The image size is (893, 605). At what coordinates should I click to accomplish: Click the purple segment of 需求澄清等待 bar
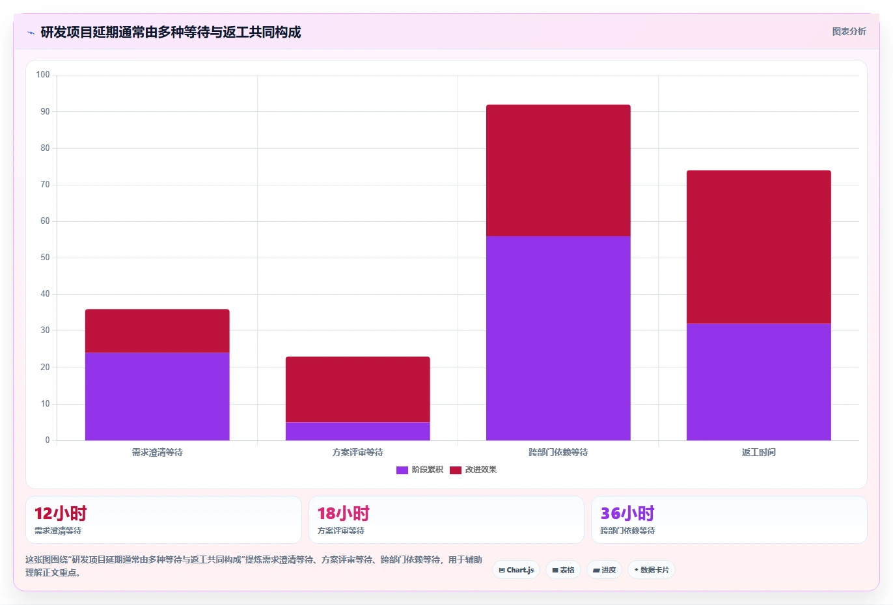tap(158, 397)
